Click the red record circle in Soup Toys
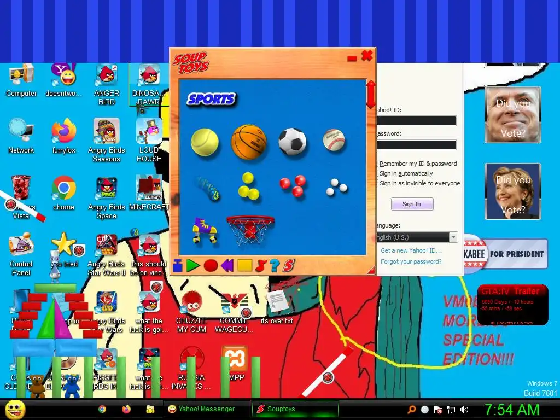560x420 pixels. click(x=211, y=266)
